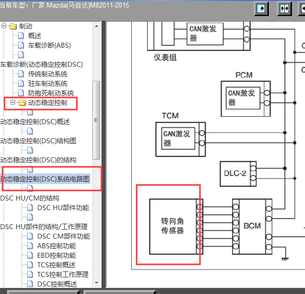Select 动态稳定控制(DSC)系统电路图 highlighted entry
The width and height of the screenshot is (305, 294).
click(x=45, y=179)
